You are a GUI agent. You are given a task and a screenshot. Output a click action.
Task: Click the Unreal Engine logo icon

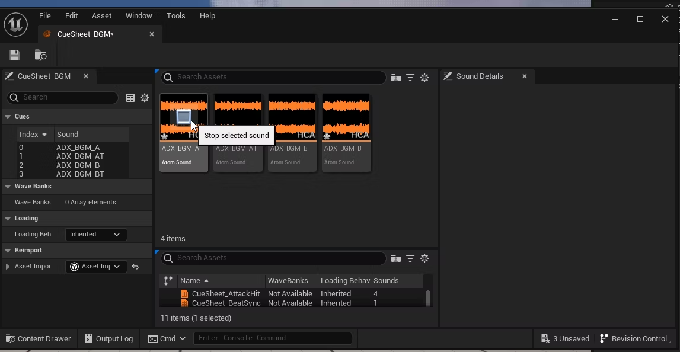[x=15, y=24]
